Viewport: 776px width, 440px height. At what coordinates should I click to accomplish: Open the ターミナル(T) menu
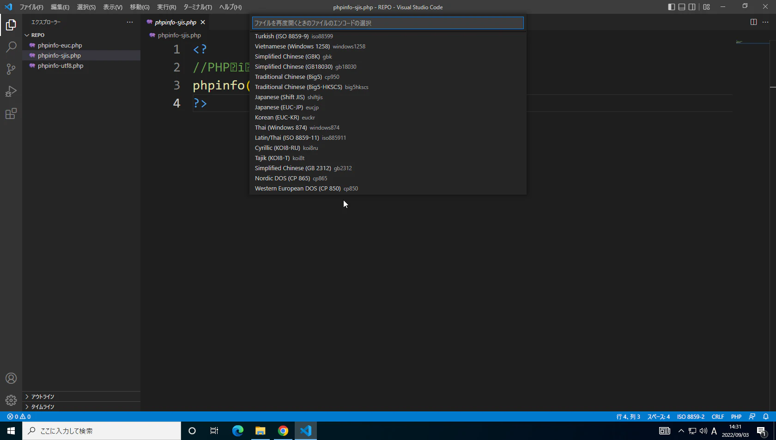coord(198,7)
